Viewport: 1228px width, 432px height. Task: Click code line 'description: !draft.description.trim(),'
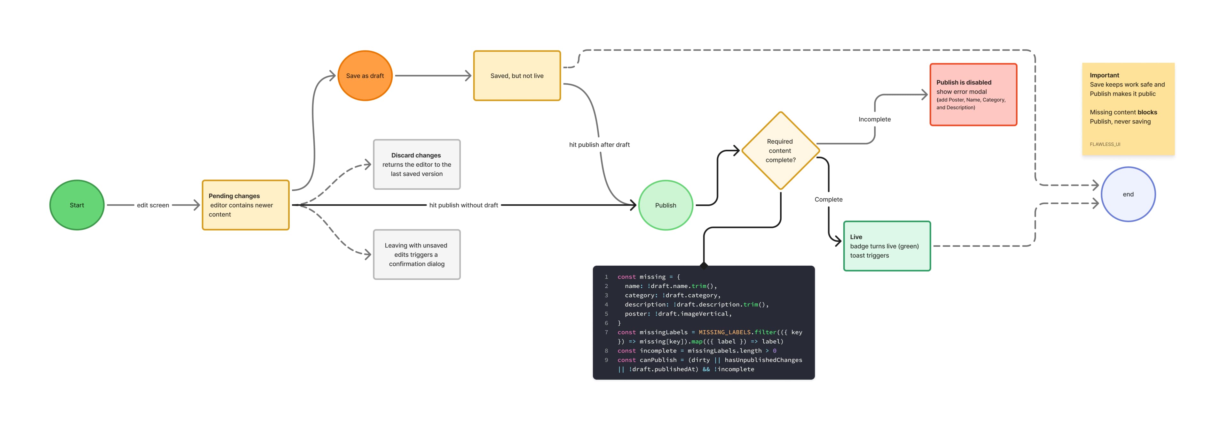pos(697,305)
